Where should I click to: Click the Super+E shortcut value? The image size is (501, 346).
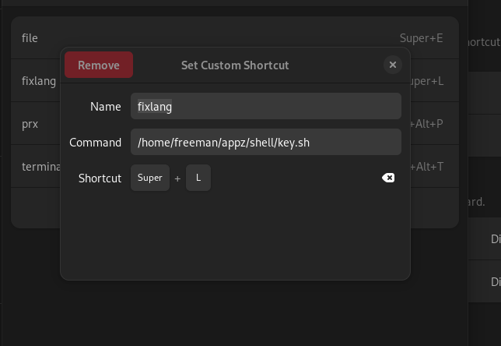(421, 38)
